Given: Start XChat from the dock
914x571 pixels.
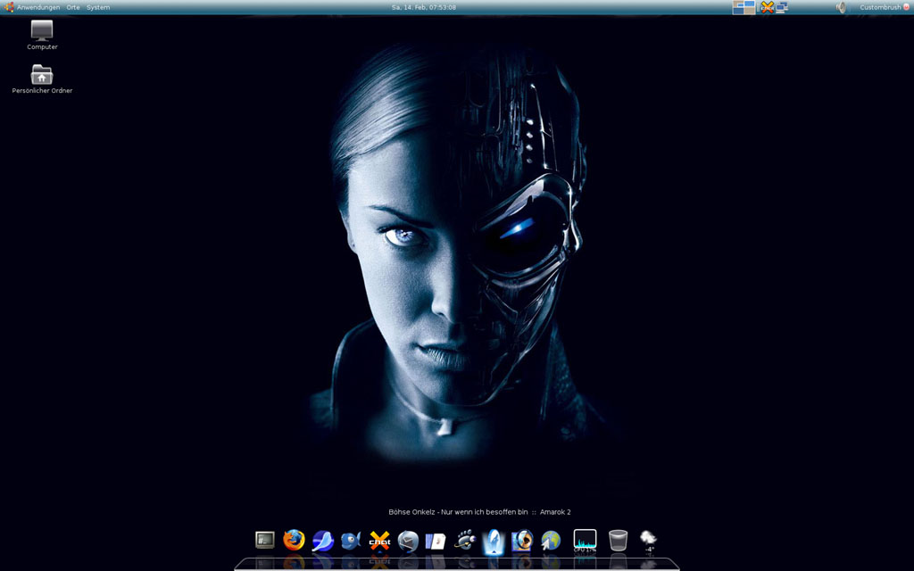Looking at the screenshot, I should coord(379,541).
